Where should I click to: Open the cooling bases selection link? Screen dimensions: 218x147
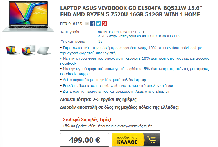click(119, 86)
